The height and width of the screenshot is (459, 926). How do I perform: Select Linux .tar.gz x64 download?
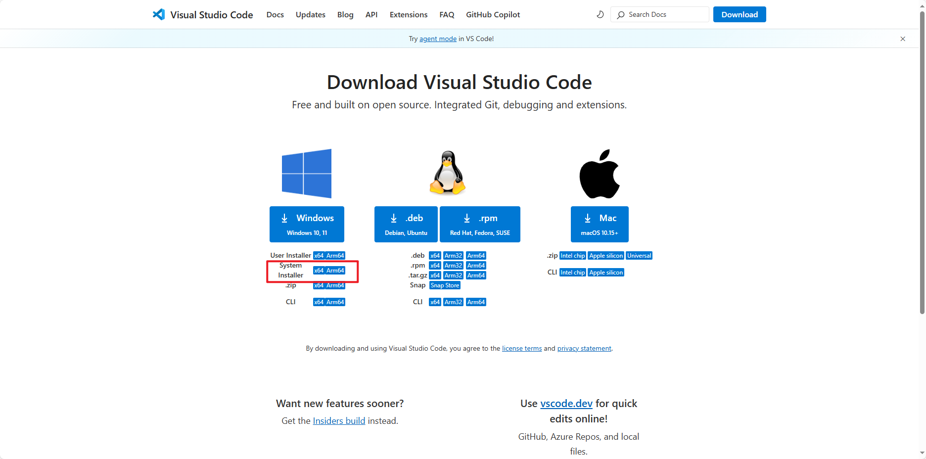click(x=435, y=275)
